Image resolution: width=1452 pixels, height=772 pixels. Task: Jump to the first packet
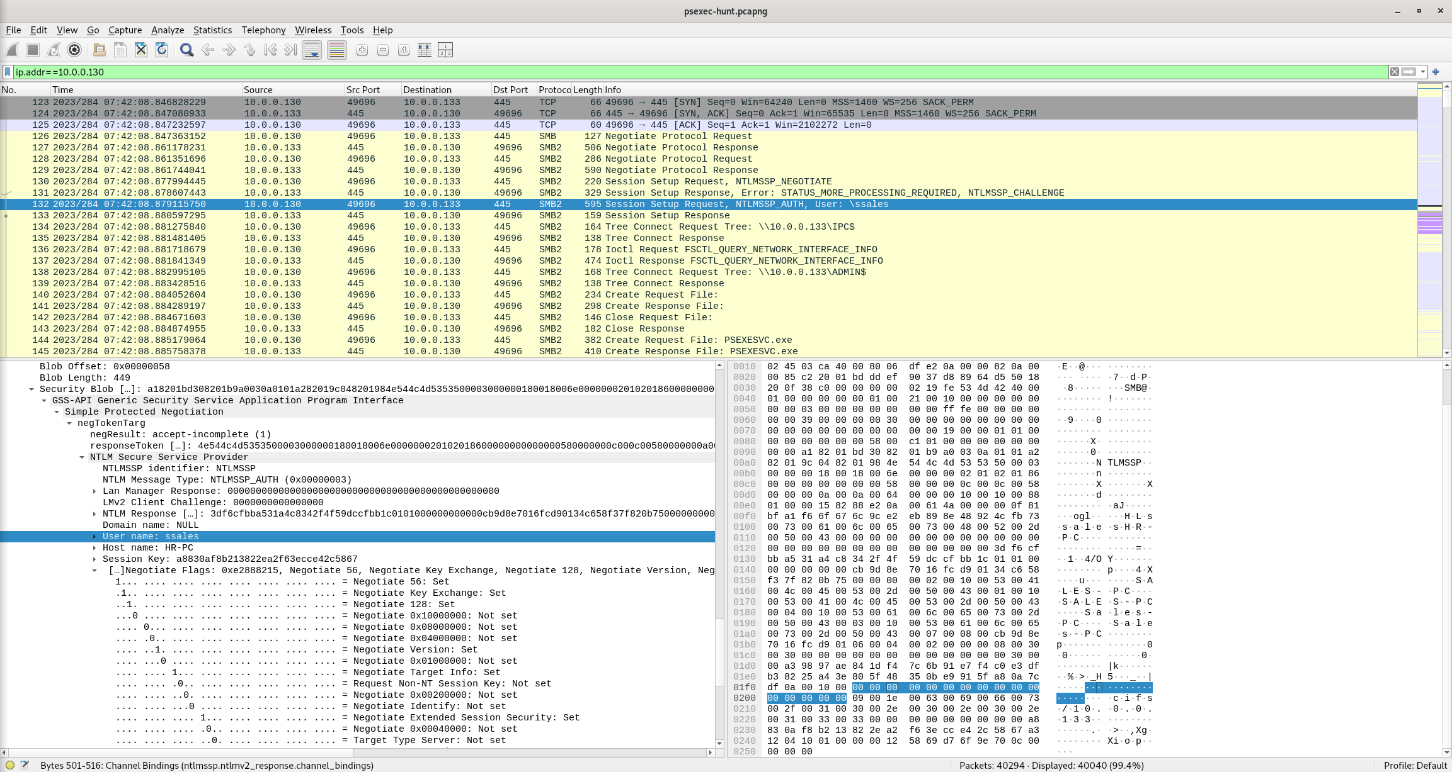point(270,50)
